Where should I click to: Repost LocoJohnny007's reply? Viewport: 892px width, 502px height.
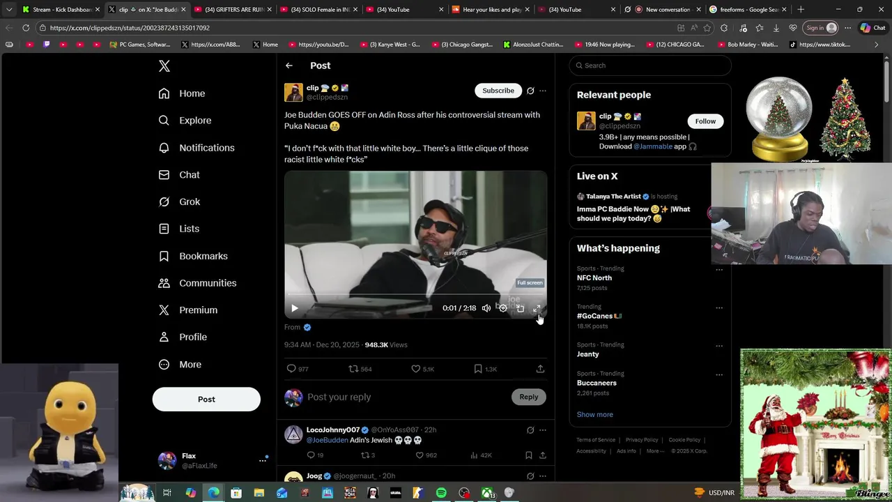367,455
